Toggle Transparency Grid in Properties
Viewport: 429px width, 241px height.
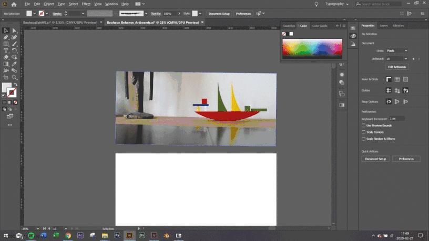[x=405, y=79]
